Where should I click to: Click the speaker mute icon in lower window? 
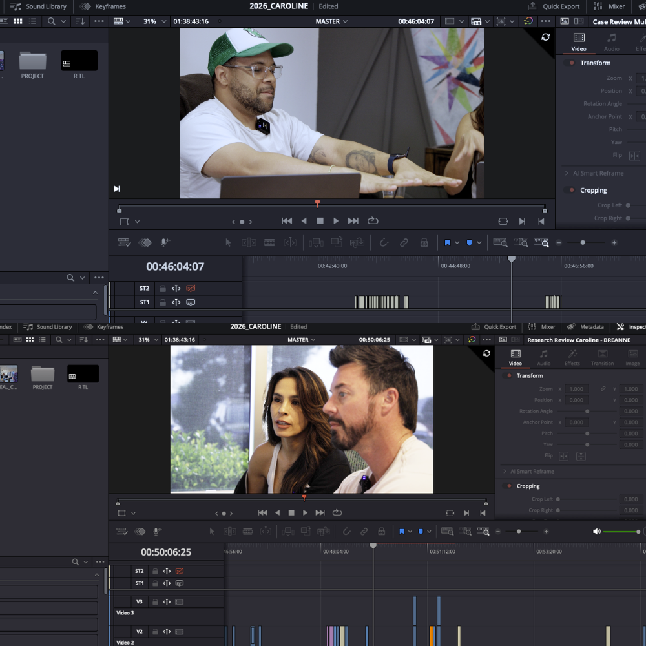coord(596,532)
